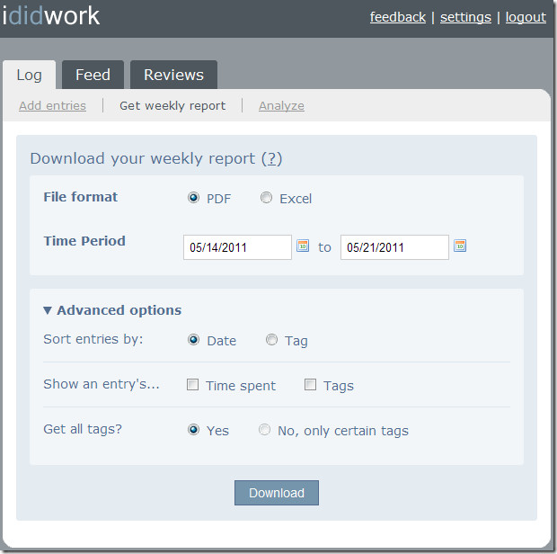Sort entries by Tag
The image size is (557, 554).
coord(271,340)
